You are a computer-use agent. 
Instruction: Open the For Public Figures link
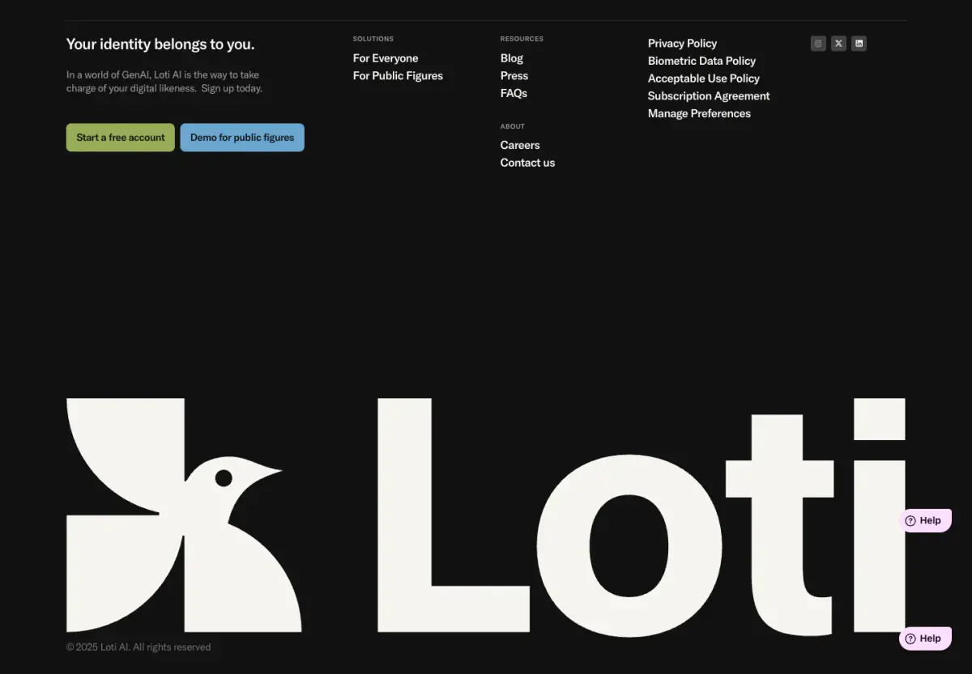(398, 76)
